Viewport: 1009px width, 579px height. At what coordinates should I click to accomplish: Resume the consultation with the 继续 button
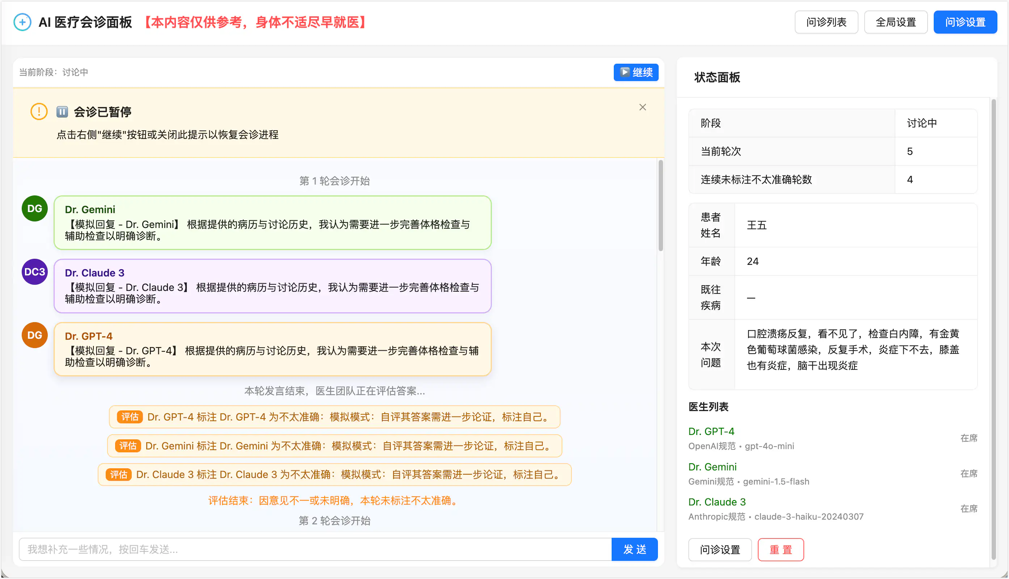click(x=636, y=72)
